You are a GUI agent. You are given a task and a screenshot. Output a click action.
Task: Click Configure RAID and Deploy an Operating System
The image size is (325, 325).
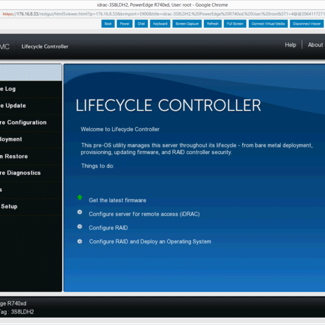tap(150, 242)
